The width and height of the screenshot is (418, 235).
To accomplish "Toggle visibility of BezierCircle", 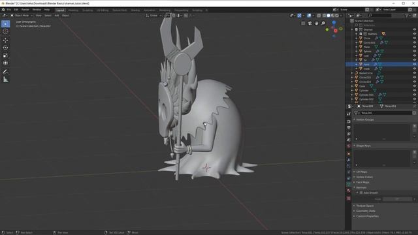I will pyautogui.click(x=415, y=73).
